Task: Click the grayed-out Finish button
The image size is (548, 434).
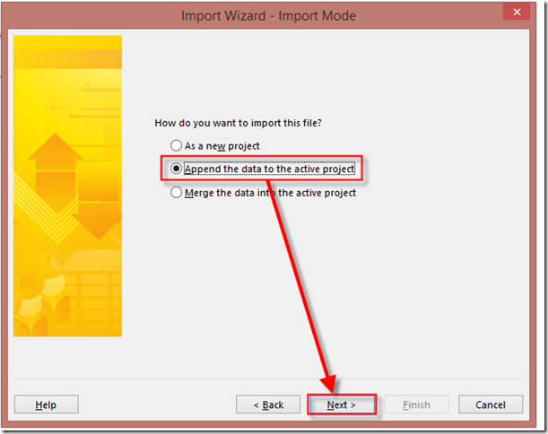Action: [416, 404]
